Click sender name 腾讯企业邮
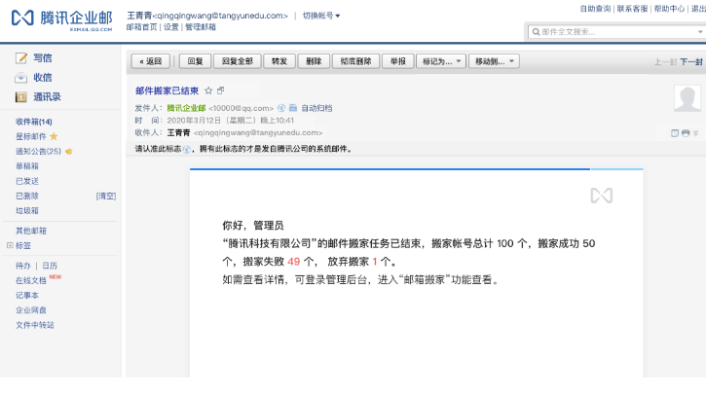This screenshot has height=395, width=706. click(186, 108)
